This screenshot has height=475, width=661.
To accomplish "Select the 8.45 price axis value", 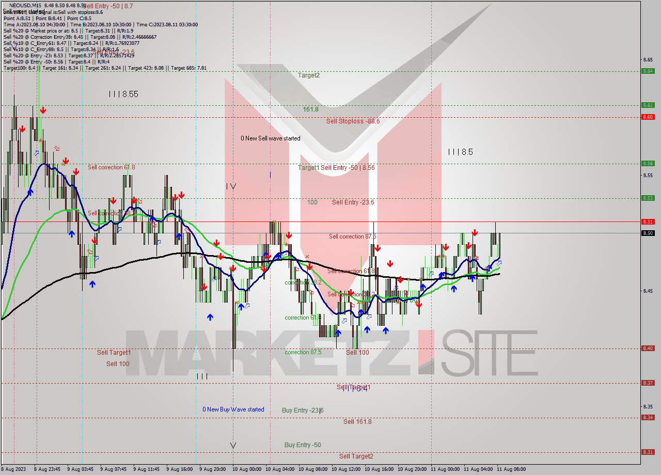I will 647,291.
